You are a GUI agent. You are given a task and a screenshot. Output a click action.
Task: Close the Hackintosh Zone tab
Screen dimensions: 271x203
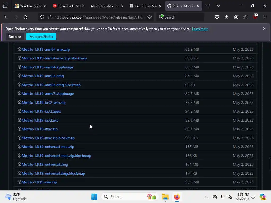(160, 6)
